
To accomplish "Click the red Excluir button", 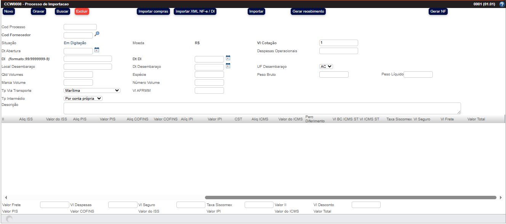I will click(x=82, y=11).
